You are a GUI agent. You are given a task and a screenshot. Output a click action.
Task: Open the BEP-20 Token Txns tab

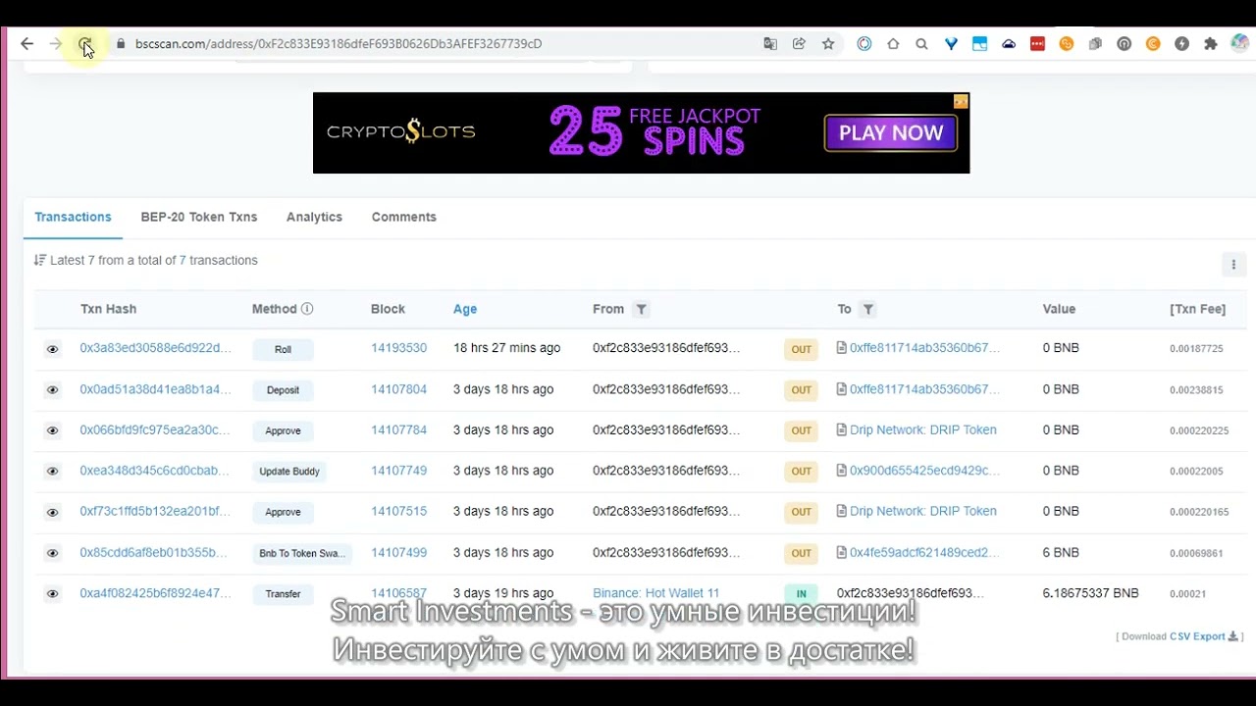(199, 217)
